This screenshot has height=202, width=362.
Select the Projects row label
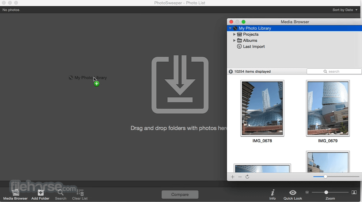[251, 34]
